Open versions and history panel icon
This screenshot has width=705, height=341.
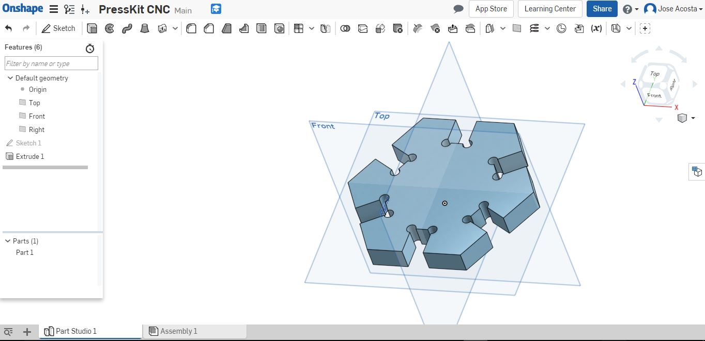[69, 9]
